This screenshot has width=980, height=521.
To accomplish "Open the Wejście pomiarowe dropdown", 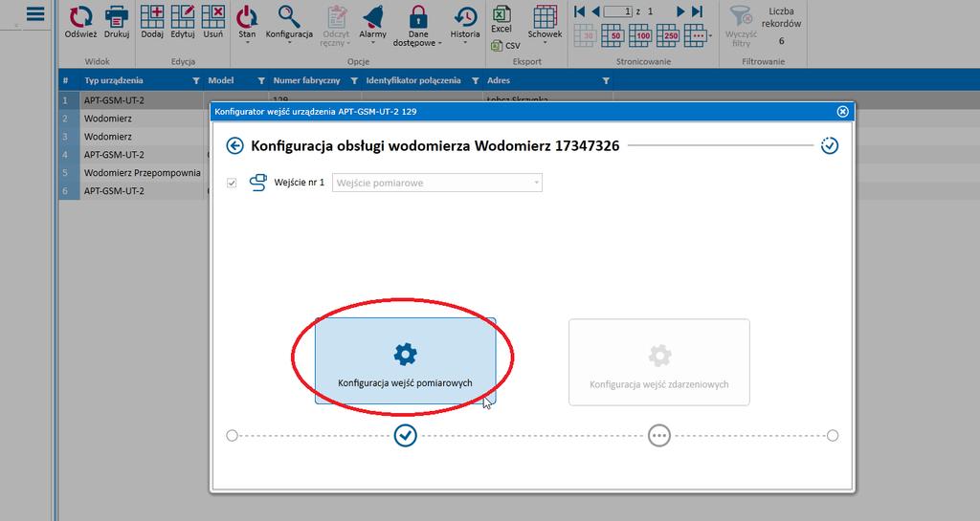I will pos(436,183).
